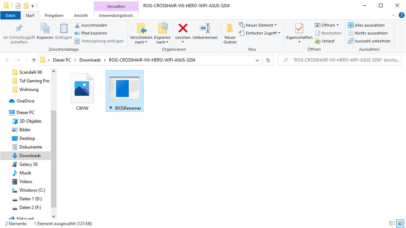Open Daten 1 (D:) drive

click(30, 199)
